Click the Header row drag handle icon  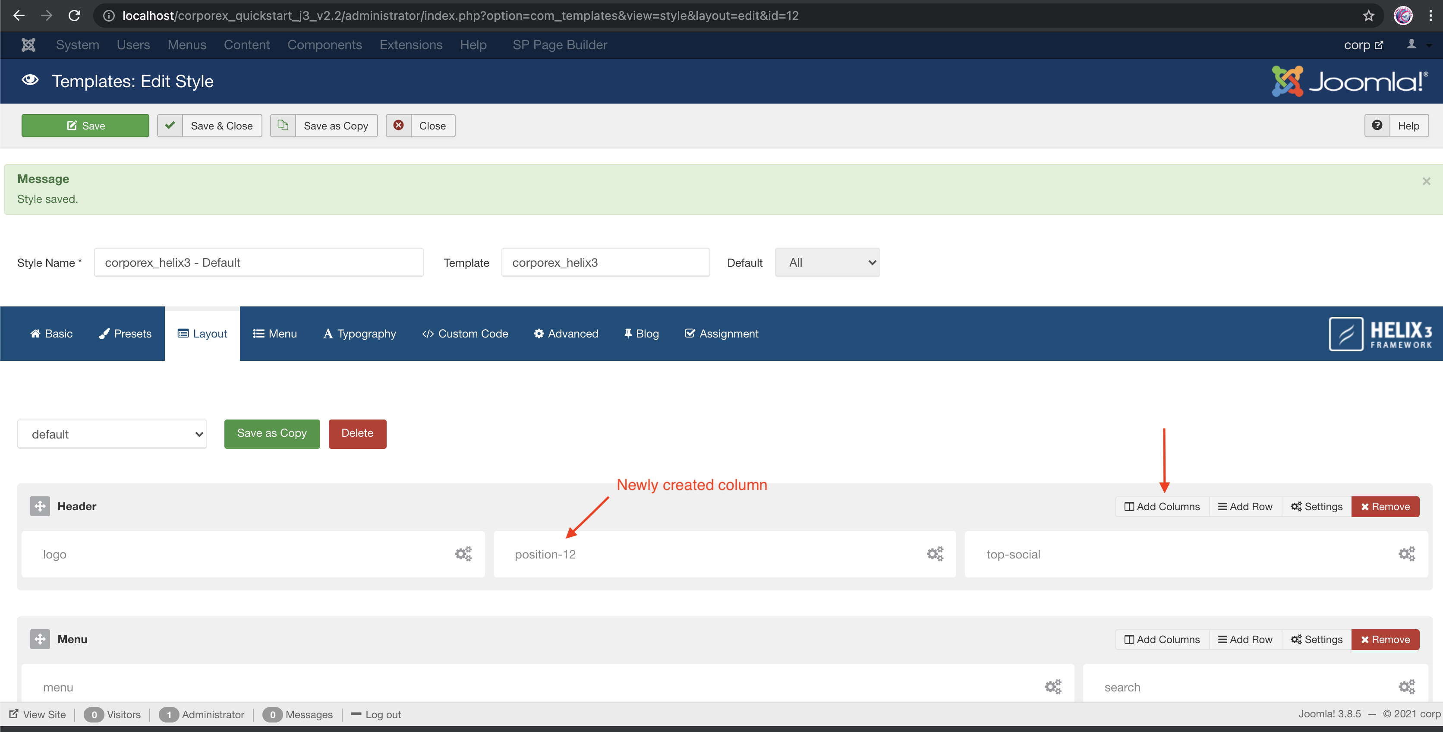(40, 506)
